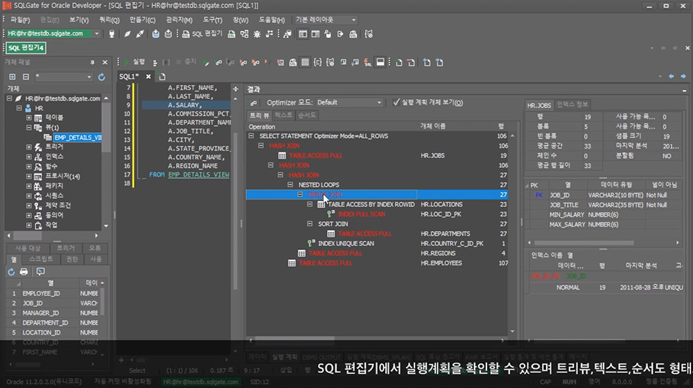Open the 쿼리(Q) menu
The width and height of the screenshot is (693, 388).
tap(109, 20)
